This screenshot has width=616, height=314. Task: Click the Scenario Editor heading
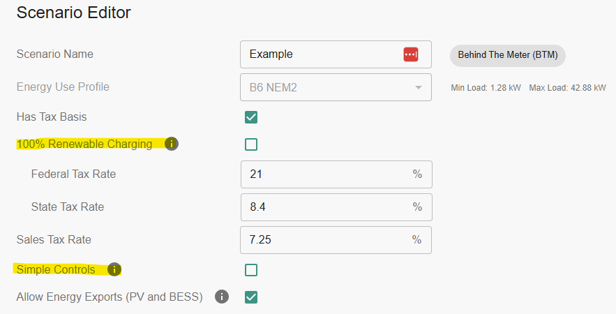[73, 13]
